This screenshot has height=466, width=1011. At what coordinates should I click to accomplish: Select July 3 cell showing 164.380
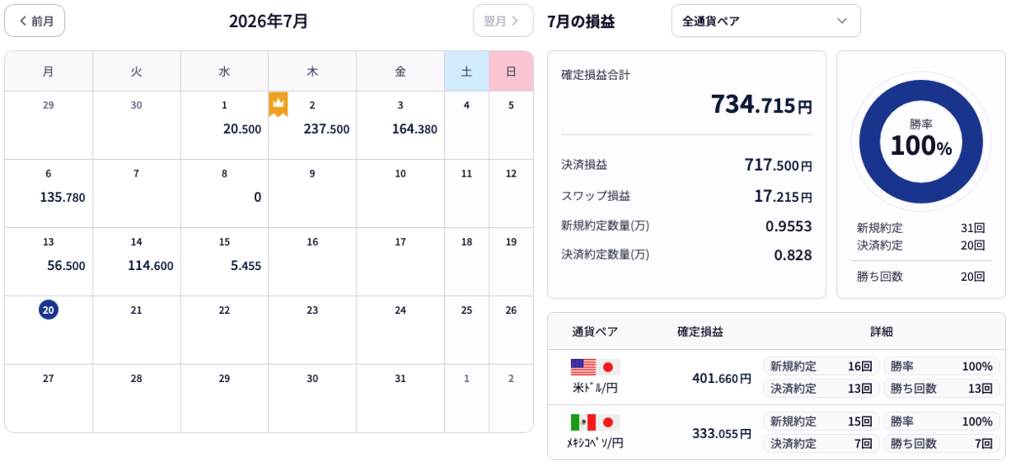pos(400,125)
